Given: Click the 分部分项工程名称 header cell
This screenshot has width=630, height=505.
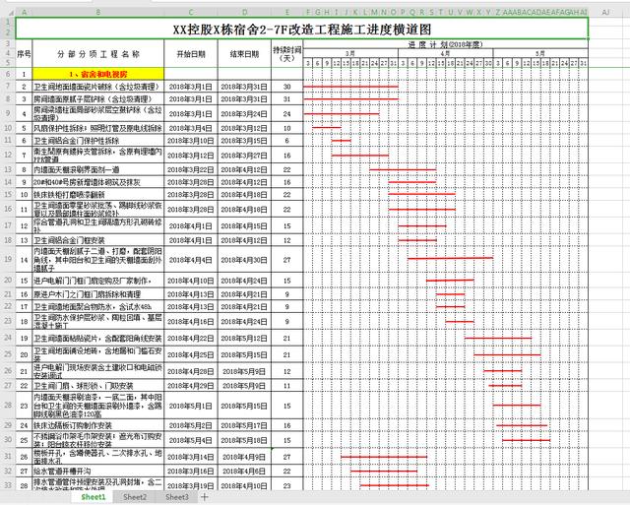Looking at the screenshot, I should (98, 53).
